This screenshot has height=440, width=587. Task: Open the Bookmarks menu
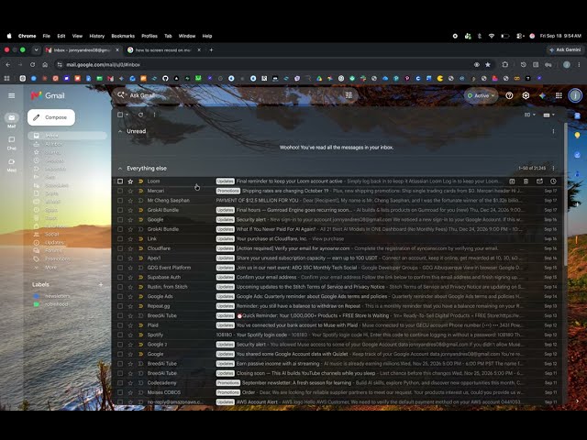coord(123,36)
